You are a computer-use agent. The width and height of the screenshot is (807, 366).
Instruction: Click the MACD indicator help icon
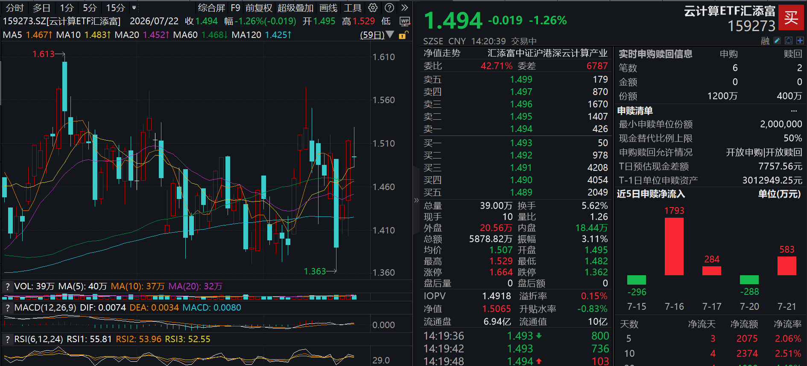(7, 308)
